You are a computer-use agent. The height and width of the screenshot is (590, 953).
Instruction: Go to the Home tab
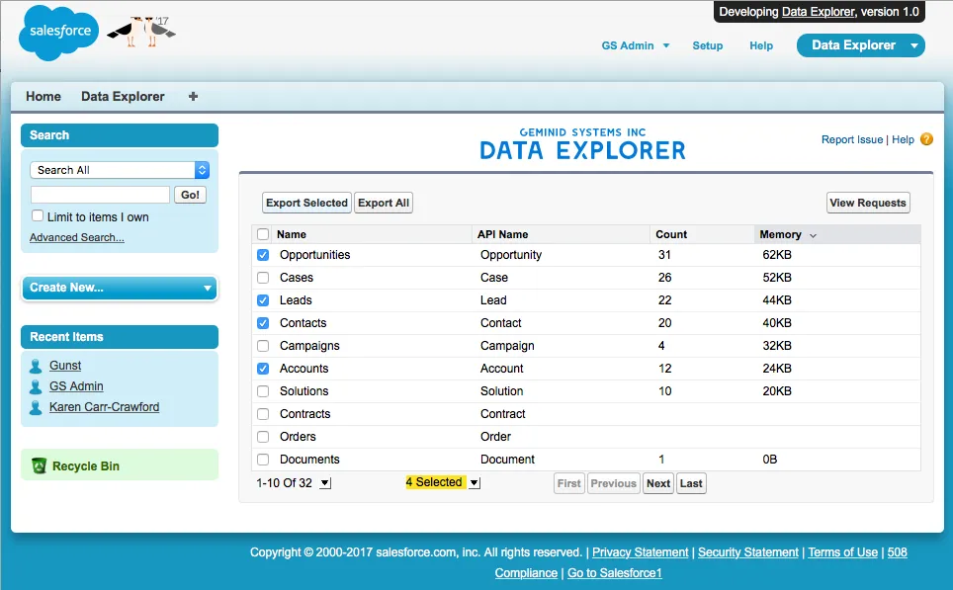43,96
